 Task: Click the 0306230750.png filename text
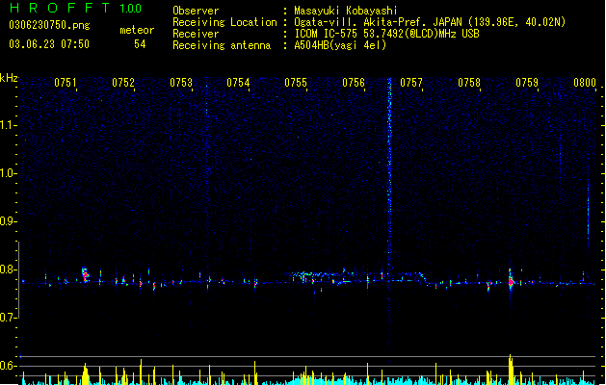pyautogui.click(x=49, y=25)
